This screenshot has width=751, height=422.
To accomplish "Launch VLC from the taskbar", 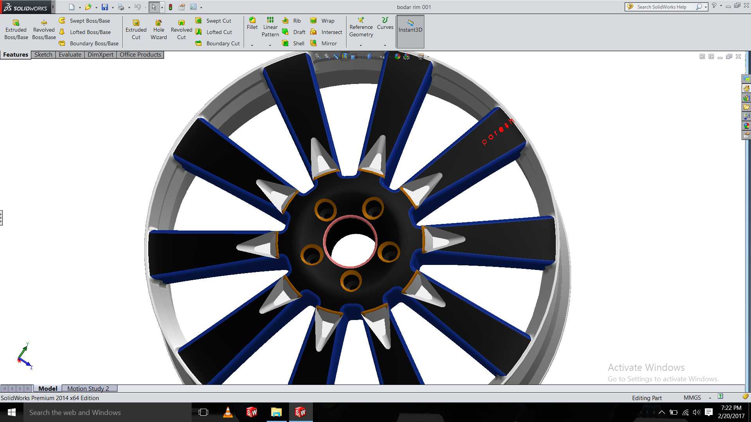I will click(x=228, y=412).
